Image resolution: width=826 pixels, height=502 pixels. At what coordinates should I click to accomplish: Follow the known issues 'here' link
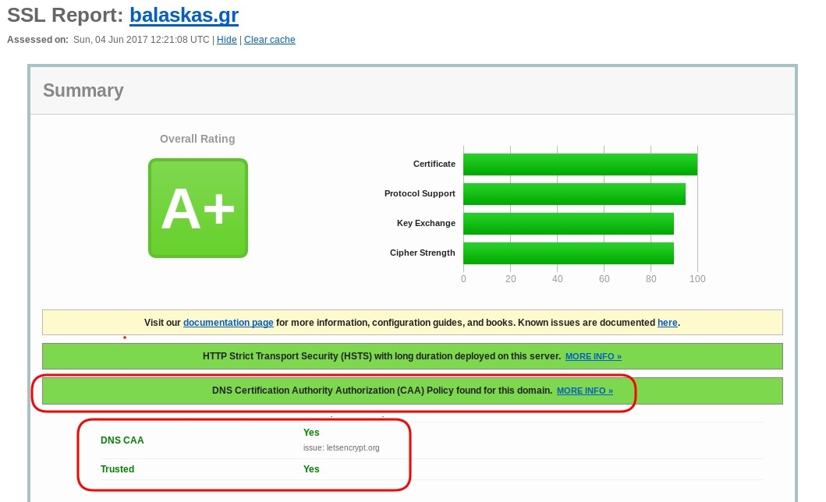(667, 323)
